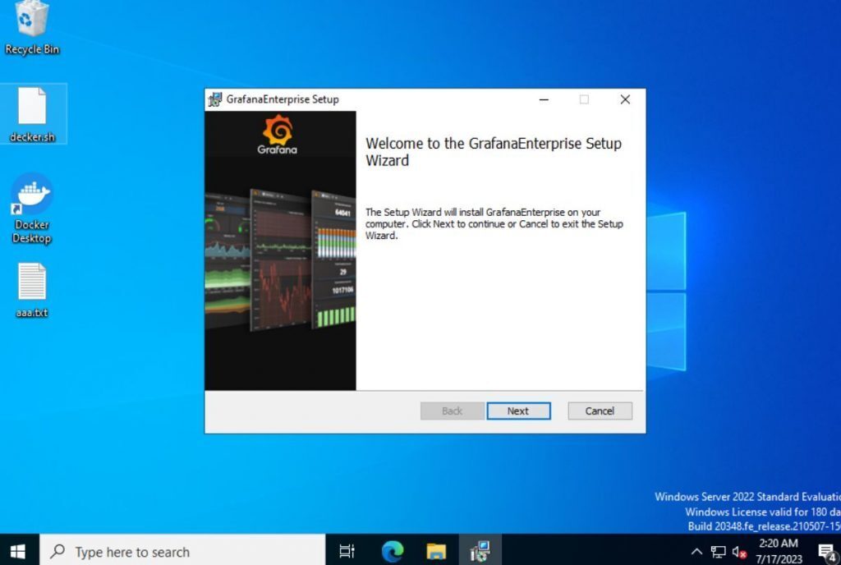Open Task View from the taskbar
Screen dimensions: 841x565
point(347,550)
